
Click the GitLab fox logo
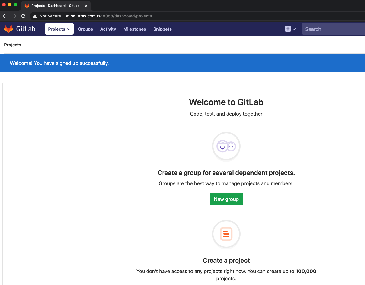coord(8,29)
